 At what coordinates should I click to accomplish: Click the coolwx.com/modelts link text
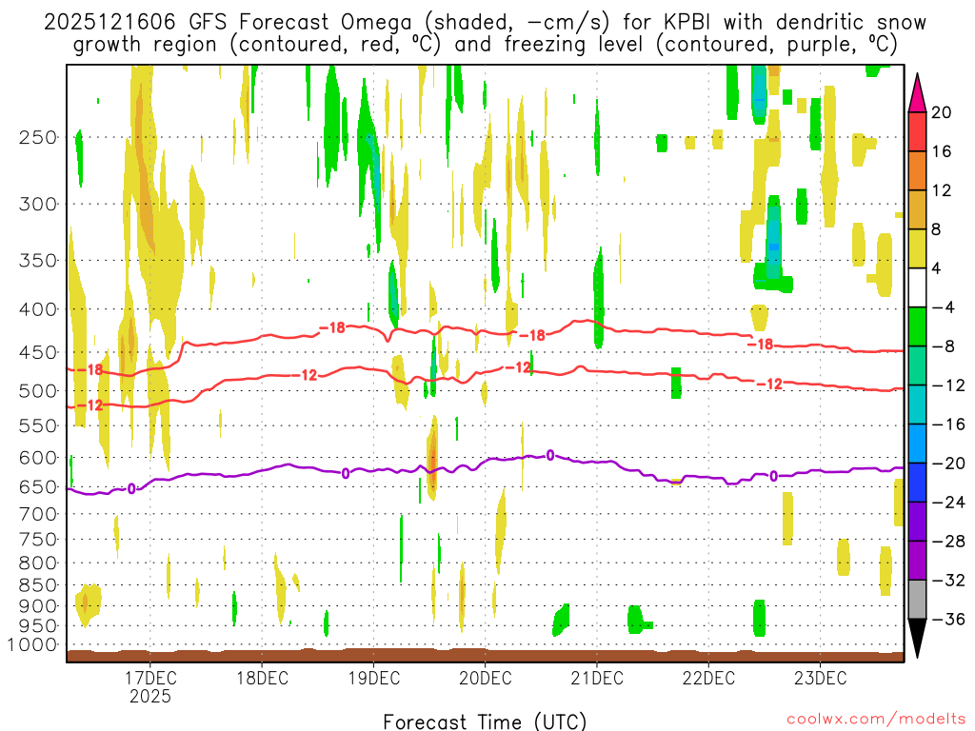(x=876, y=720)
